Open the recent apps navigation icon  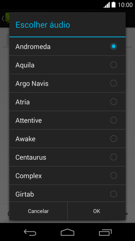[105, 232]
